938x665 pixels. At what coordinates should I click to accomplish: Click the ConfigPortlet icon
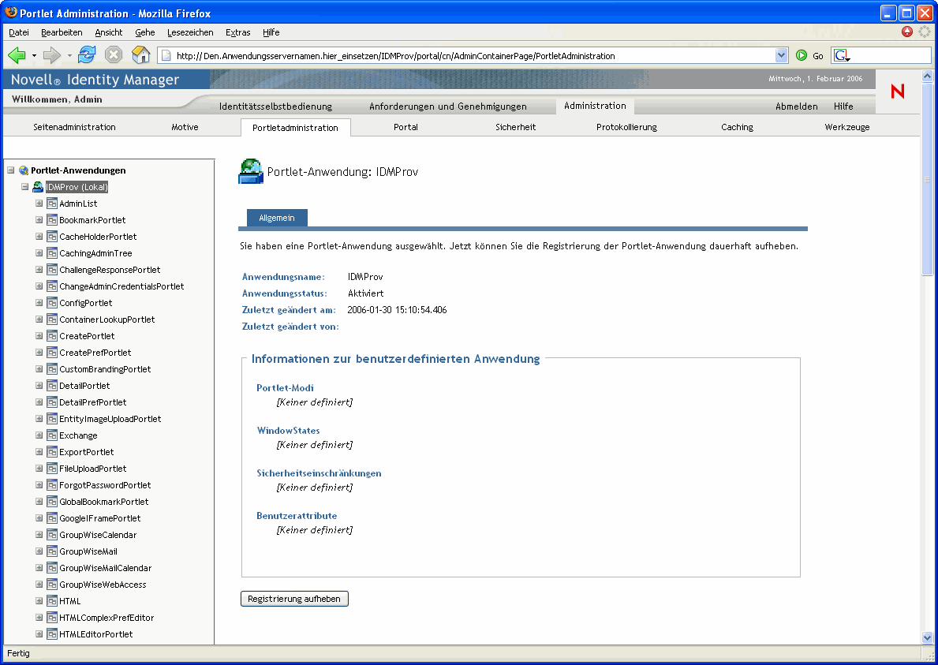[x=52, y=303]
